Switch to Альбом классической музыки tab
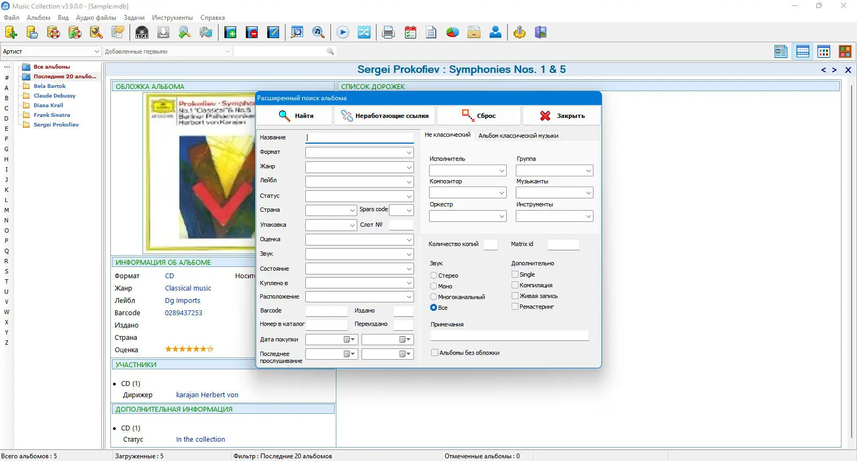This screenshot has height=461, width=857. pyautogui.click(x=518, y=136)
